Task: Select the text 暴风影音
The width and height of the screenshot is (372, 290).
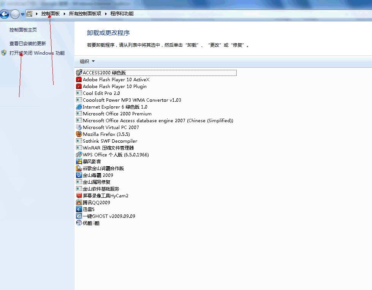Action: point(92,162)
